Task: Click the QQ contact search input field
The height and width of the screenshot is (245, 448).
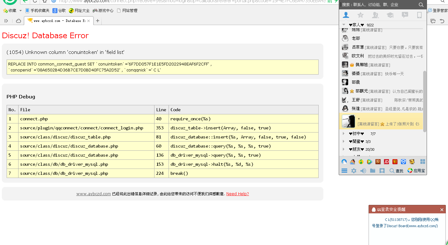Action: (x=377, y=5)
